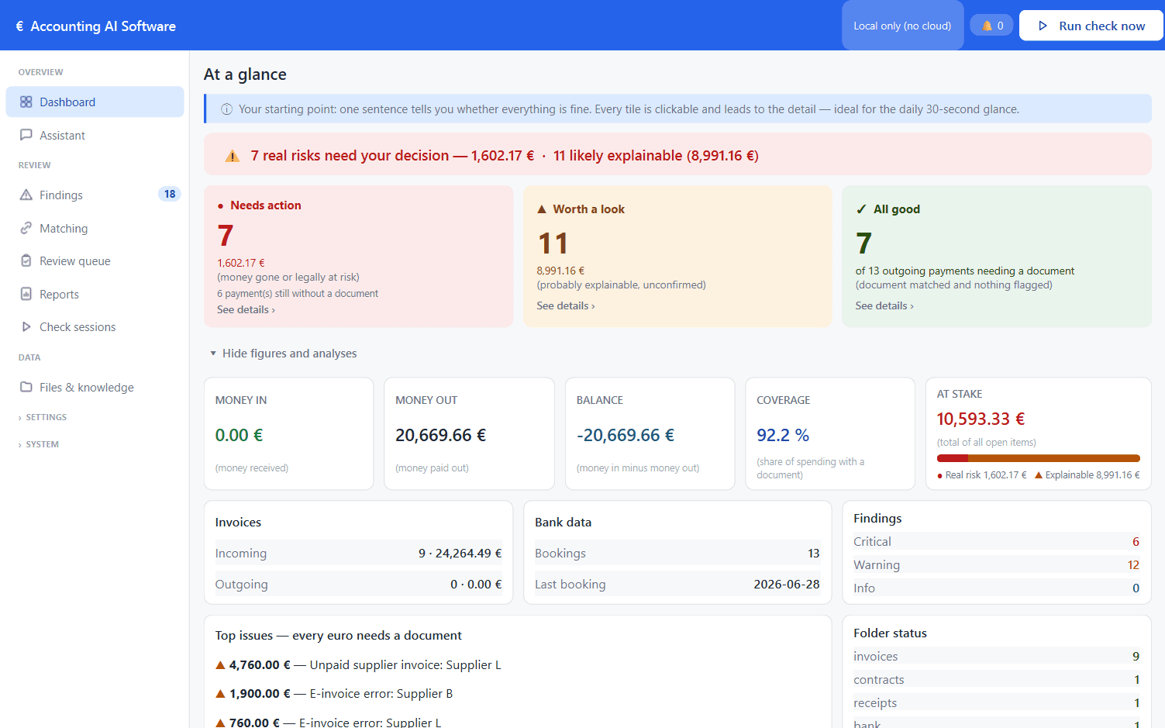This screenshot has height=728, width=1165.
Task: Open the Dashboard page
Action: [95, 102]
